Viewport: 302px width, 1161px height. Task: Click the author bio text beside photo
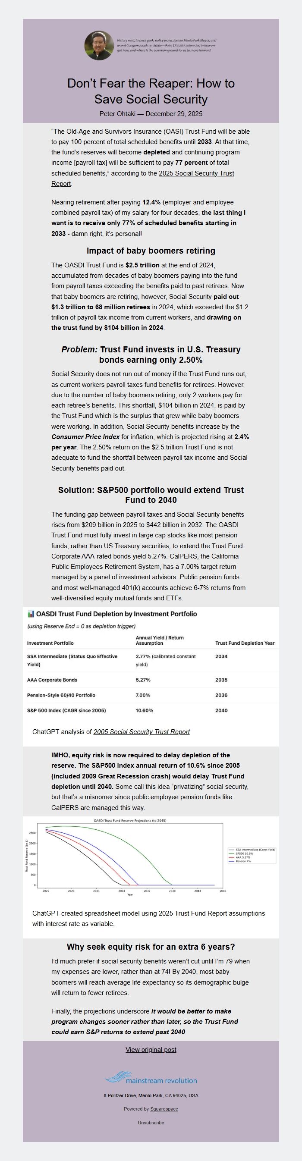[x=167, y=46]
